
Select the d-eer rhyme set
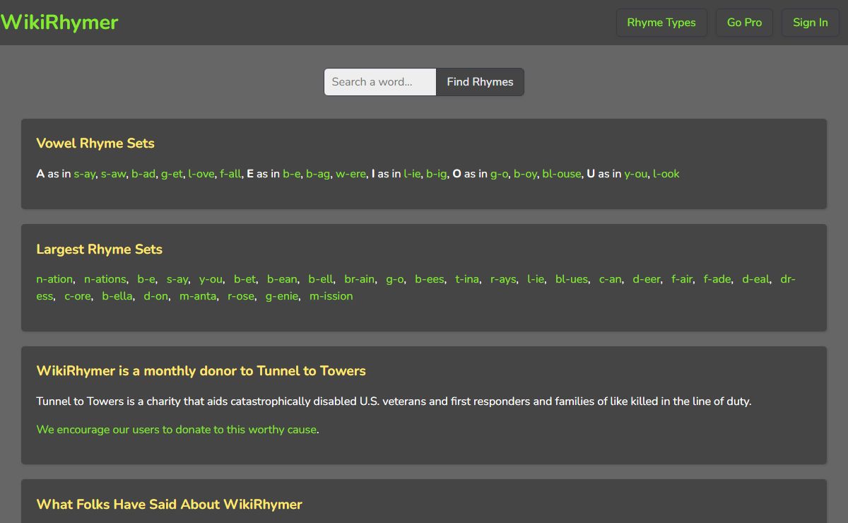click(x=647, y=279)
